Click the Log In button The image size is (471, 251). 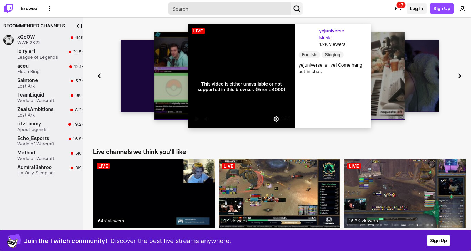point(417,9)
